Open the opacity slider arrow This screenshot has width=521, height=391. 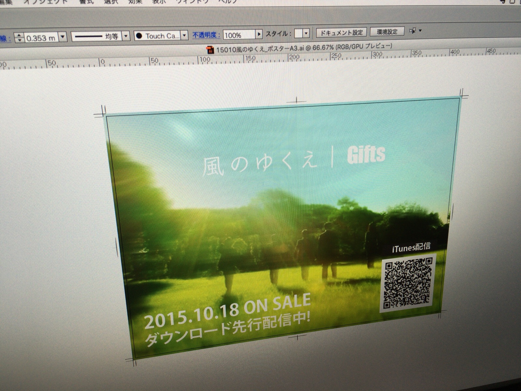coord(259,34)
